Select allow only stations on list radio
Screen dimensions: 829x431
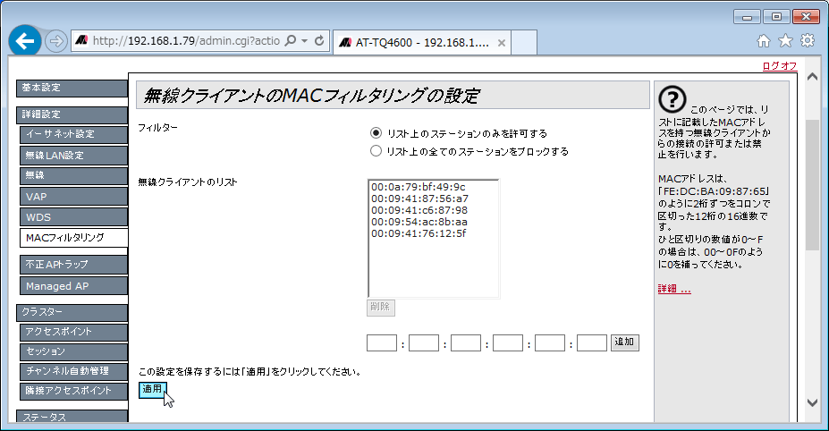[x=376, y=132]
